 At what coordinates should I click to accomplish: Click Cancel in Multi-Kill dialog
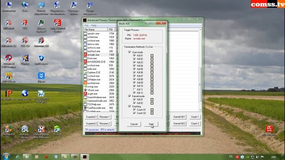click(134, 124)
